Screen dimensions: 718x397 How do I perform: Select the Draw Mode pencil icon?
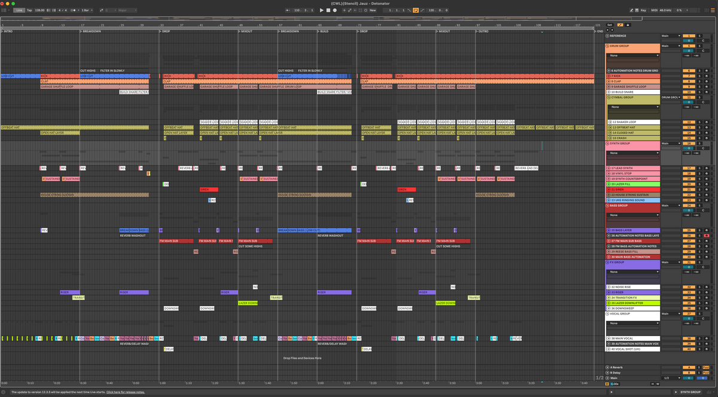pyautogui.click(x=632, y=10)
